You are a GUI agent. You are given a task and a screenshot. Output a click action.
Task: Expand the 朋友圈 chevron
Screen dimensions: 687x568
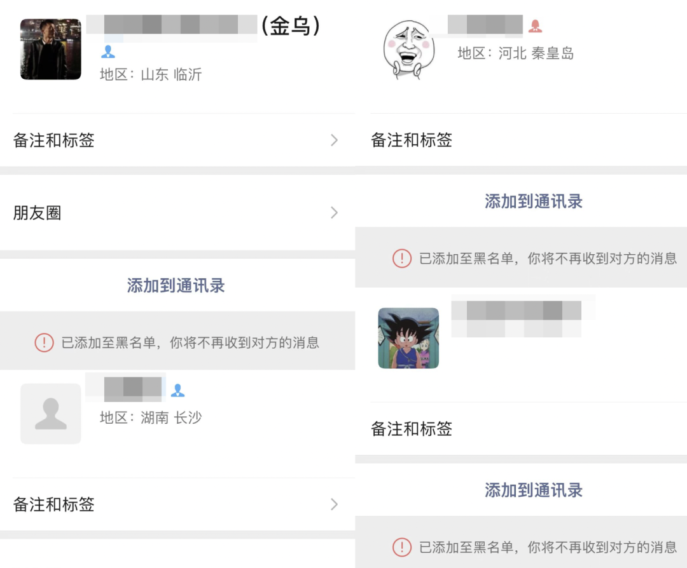335,213
